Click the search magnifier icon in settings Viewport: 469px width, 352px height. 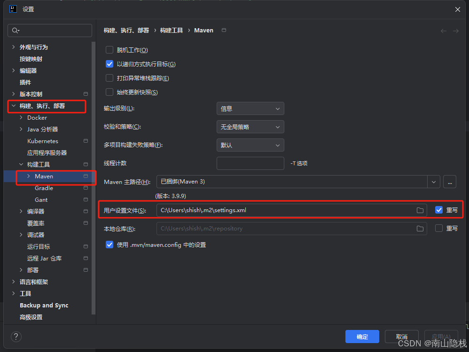15,31
